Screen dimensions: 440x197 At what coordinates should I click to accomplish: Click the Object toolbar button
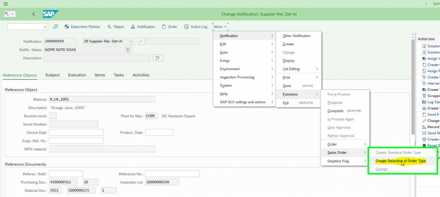click(116, 27)
